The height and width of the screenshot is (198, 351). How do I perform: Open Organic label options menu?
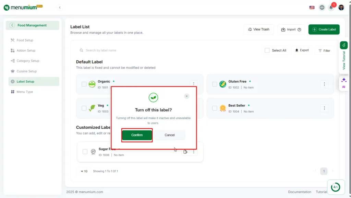pyautogui.click(x=194, y=84)
